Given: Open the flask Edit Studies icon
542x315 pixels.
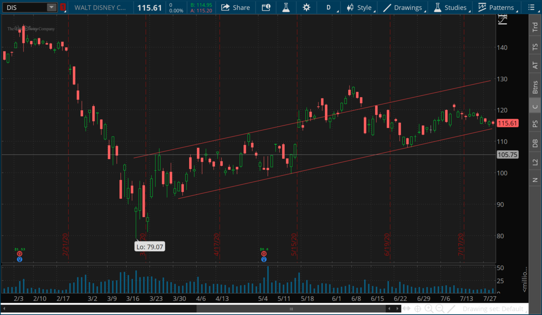Looking at the screenshot, I should point(286,7).
